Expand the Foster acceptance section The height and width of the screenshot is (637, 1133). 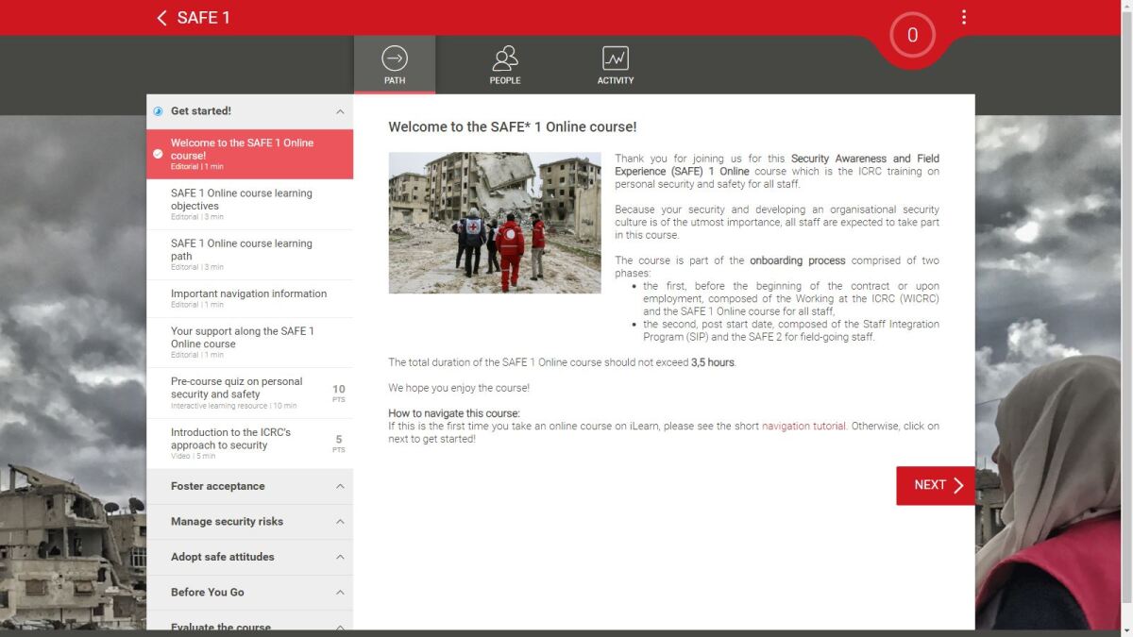coord(250,487)
